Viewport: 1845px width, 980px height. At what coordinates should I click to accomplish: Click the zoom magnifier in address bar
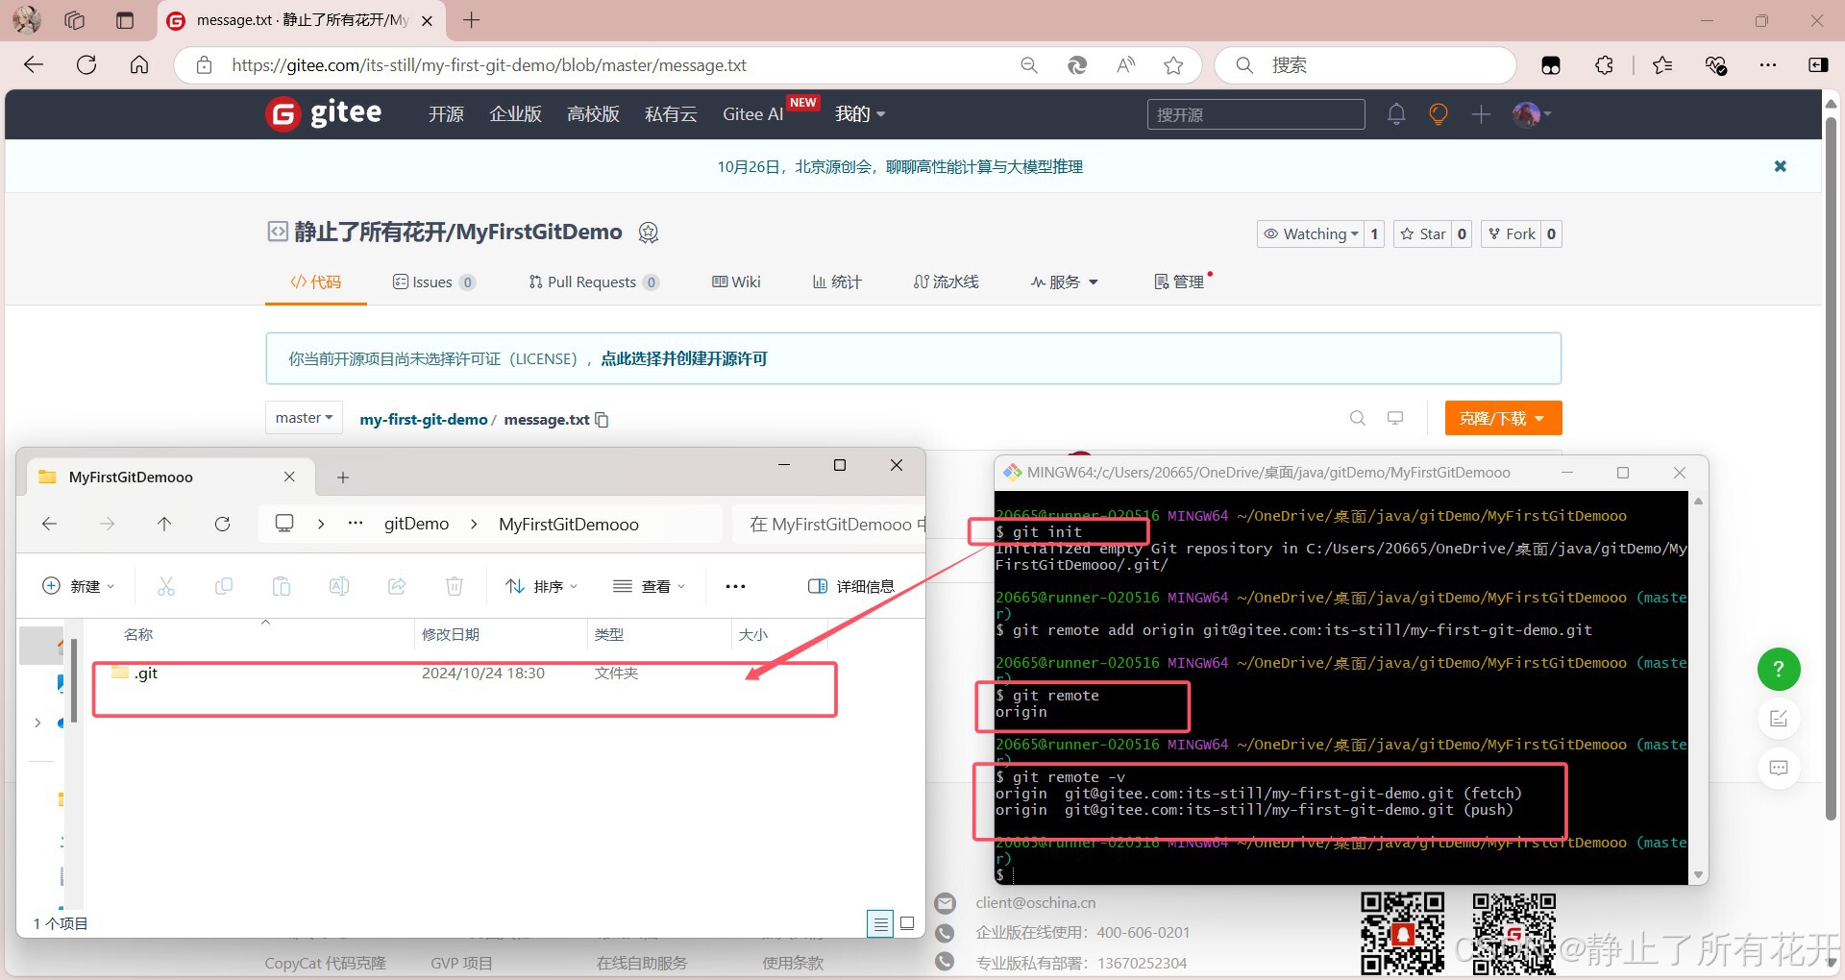pyautogui.click(x=1029, y=65)
